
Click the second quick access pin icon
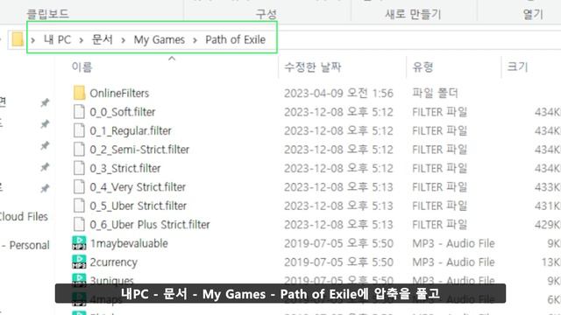point(45,124)
